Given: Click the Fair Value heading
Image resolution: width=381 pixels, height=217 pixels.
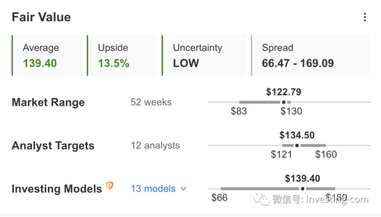Looking at the screenshot, I should click(41, 17).
